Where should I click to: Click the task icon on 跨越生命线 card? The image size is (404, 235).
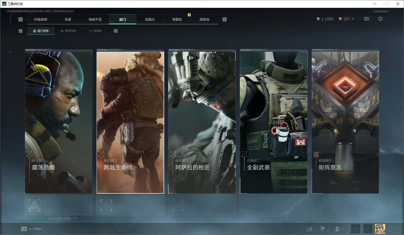[x=101, y=154]
